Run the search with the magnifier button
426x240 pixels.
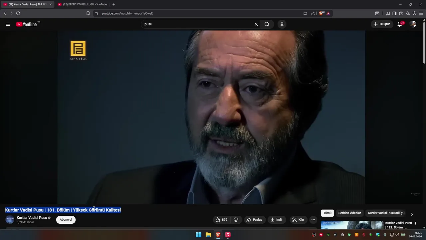(x=267, y=24)
